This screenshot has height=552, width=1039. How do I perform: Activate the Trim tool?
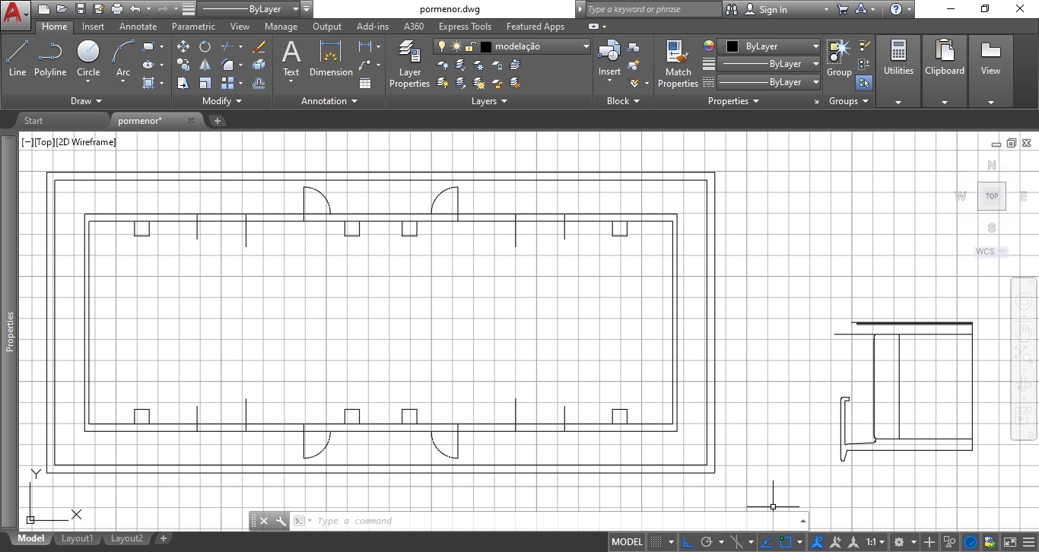pyautogui.click(x=227, y=46)
